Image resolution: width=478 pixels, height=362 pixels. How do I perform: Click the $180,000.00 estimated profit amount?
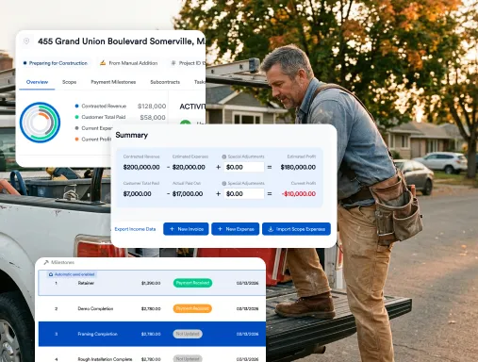pyautogui.click(x=298, y=167)
